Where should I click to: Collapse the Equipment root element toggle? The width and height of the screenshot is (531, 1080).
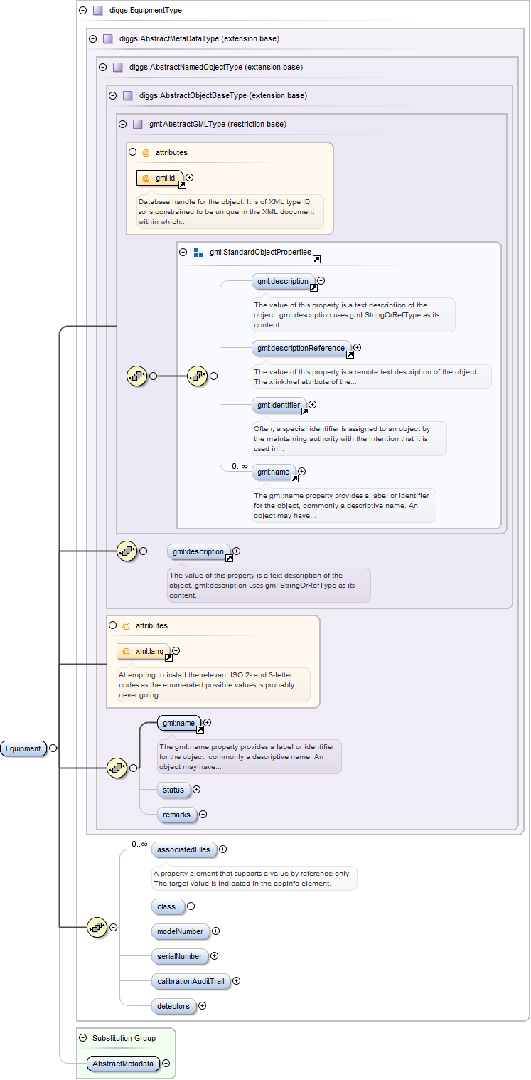(53, 748)
